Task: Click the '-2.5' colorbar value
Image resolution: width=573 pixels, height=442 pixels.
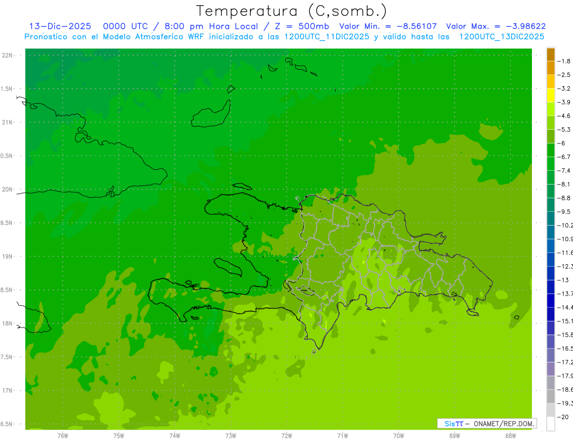Action: coord(564,75)
